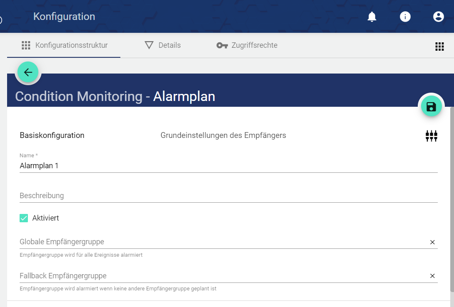This screenshot has height=307, width=454.
Task: Click the Konfiguration header title
Action: (x=64, y=17)
